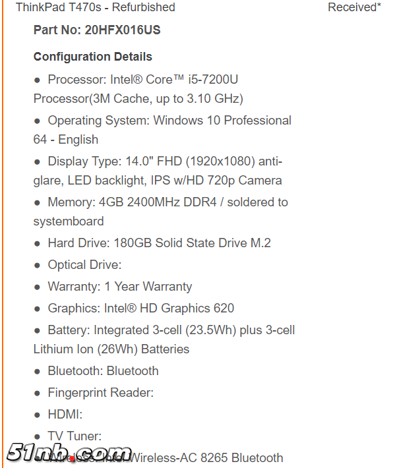The width and height of the screenshot is (420, 468).
Task: Click the Received* status text
Action: 354,8
